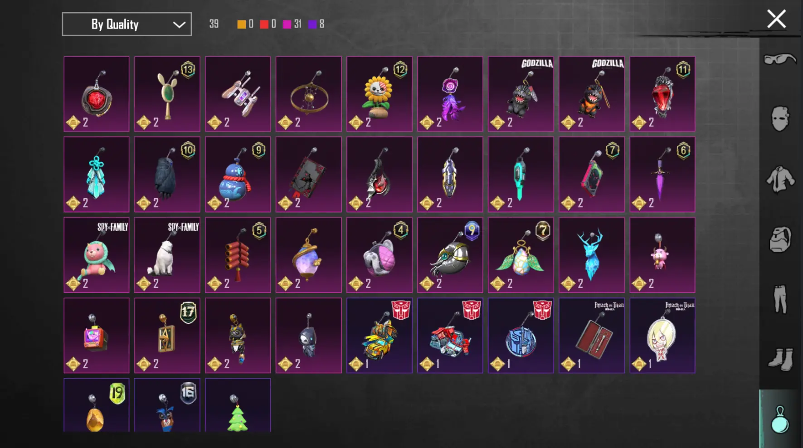The height and width of the screenshot is (448, 803).
Task: Open the pants category icon
Action: pyautogui.click(x=780, y=299)
